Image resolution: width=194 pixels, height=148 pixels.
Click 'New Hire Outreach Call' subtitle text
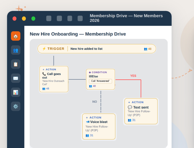pos(53,83)
